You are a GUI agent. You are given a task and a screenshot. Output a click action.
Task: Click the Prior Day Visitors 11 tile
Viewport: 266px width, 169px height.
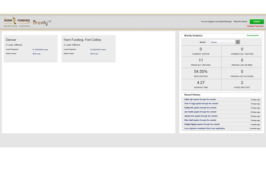click(201, 62)
